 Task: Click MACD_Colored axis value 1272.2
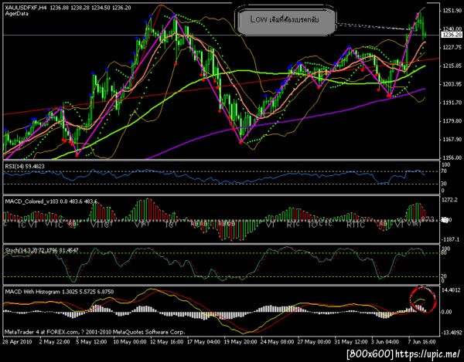449,200
